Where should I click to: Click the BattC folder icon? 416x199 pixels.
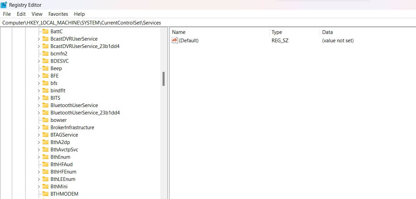[x=46, y=31]
